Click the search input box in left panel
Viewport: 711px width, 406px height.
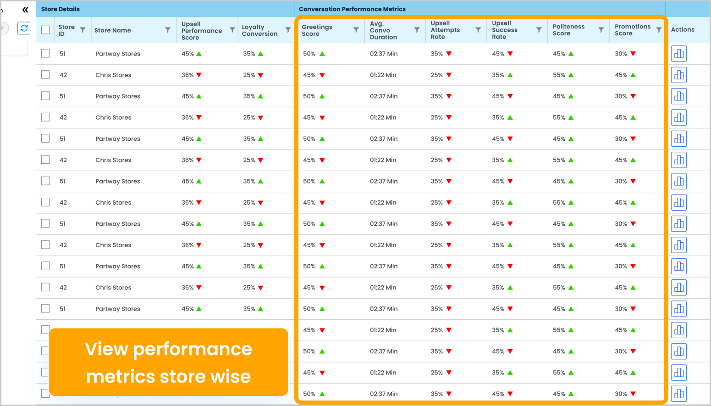(x=14, y=49)
